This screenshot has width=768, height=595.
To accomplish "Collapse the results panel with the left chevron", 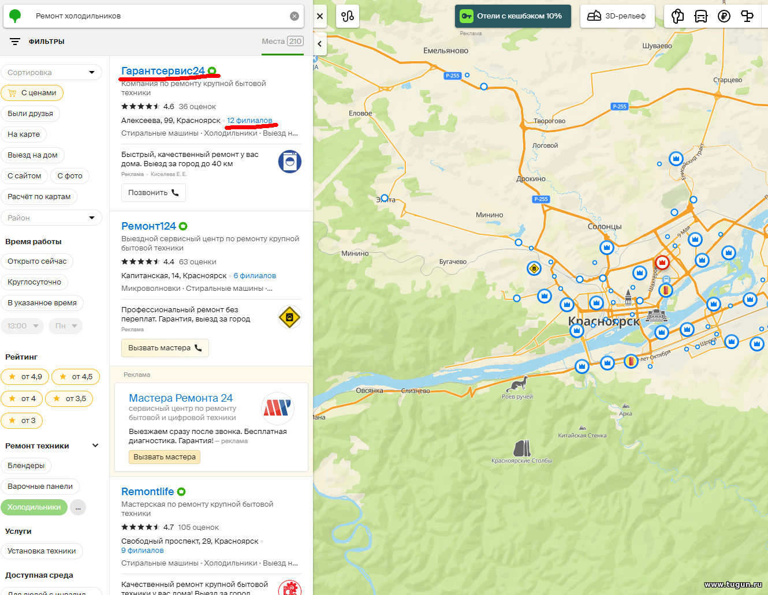I will click(320, 44).
